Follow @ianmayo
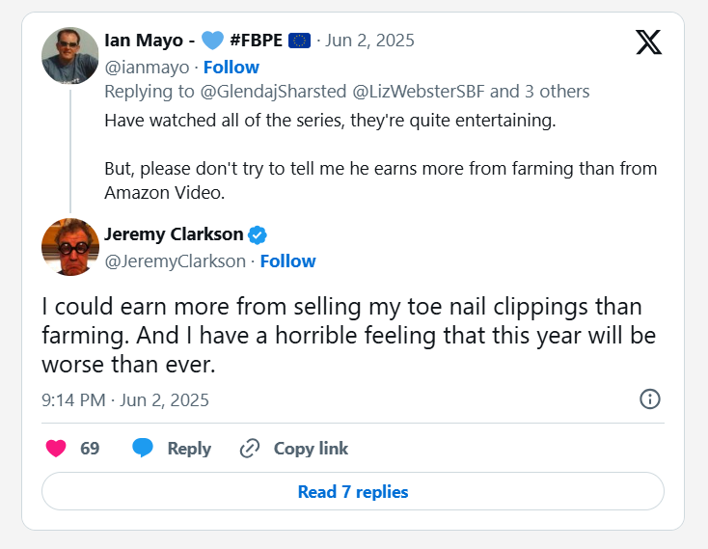This screenshot has width=708, height=549. pyautogui.click(x=231, y=67)
